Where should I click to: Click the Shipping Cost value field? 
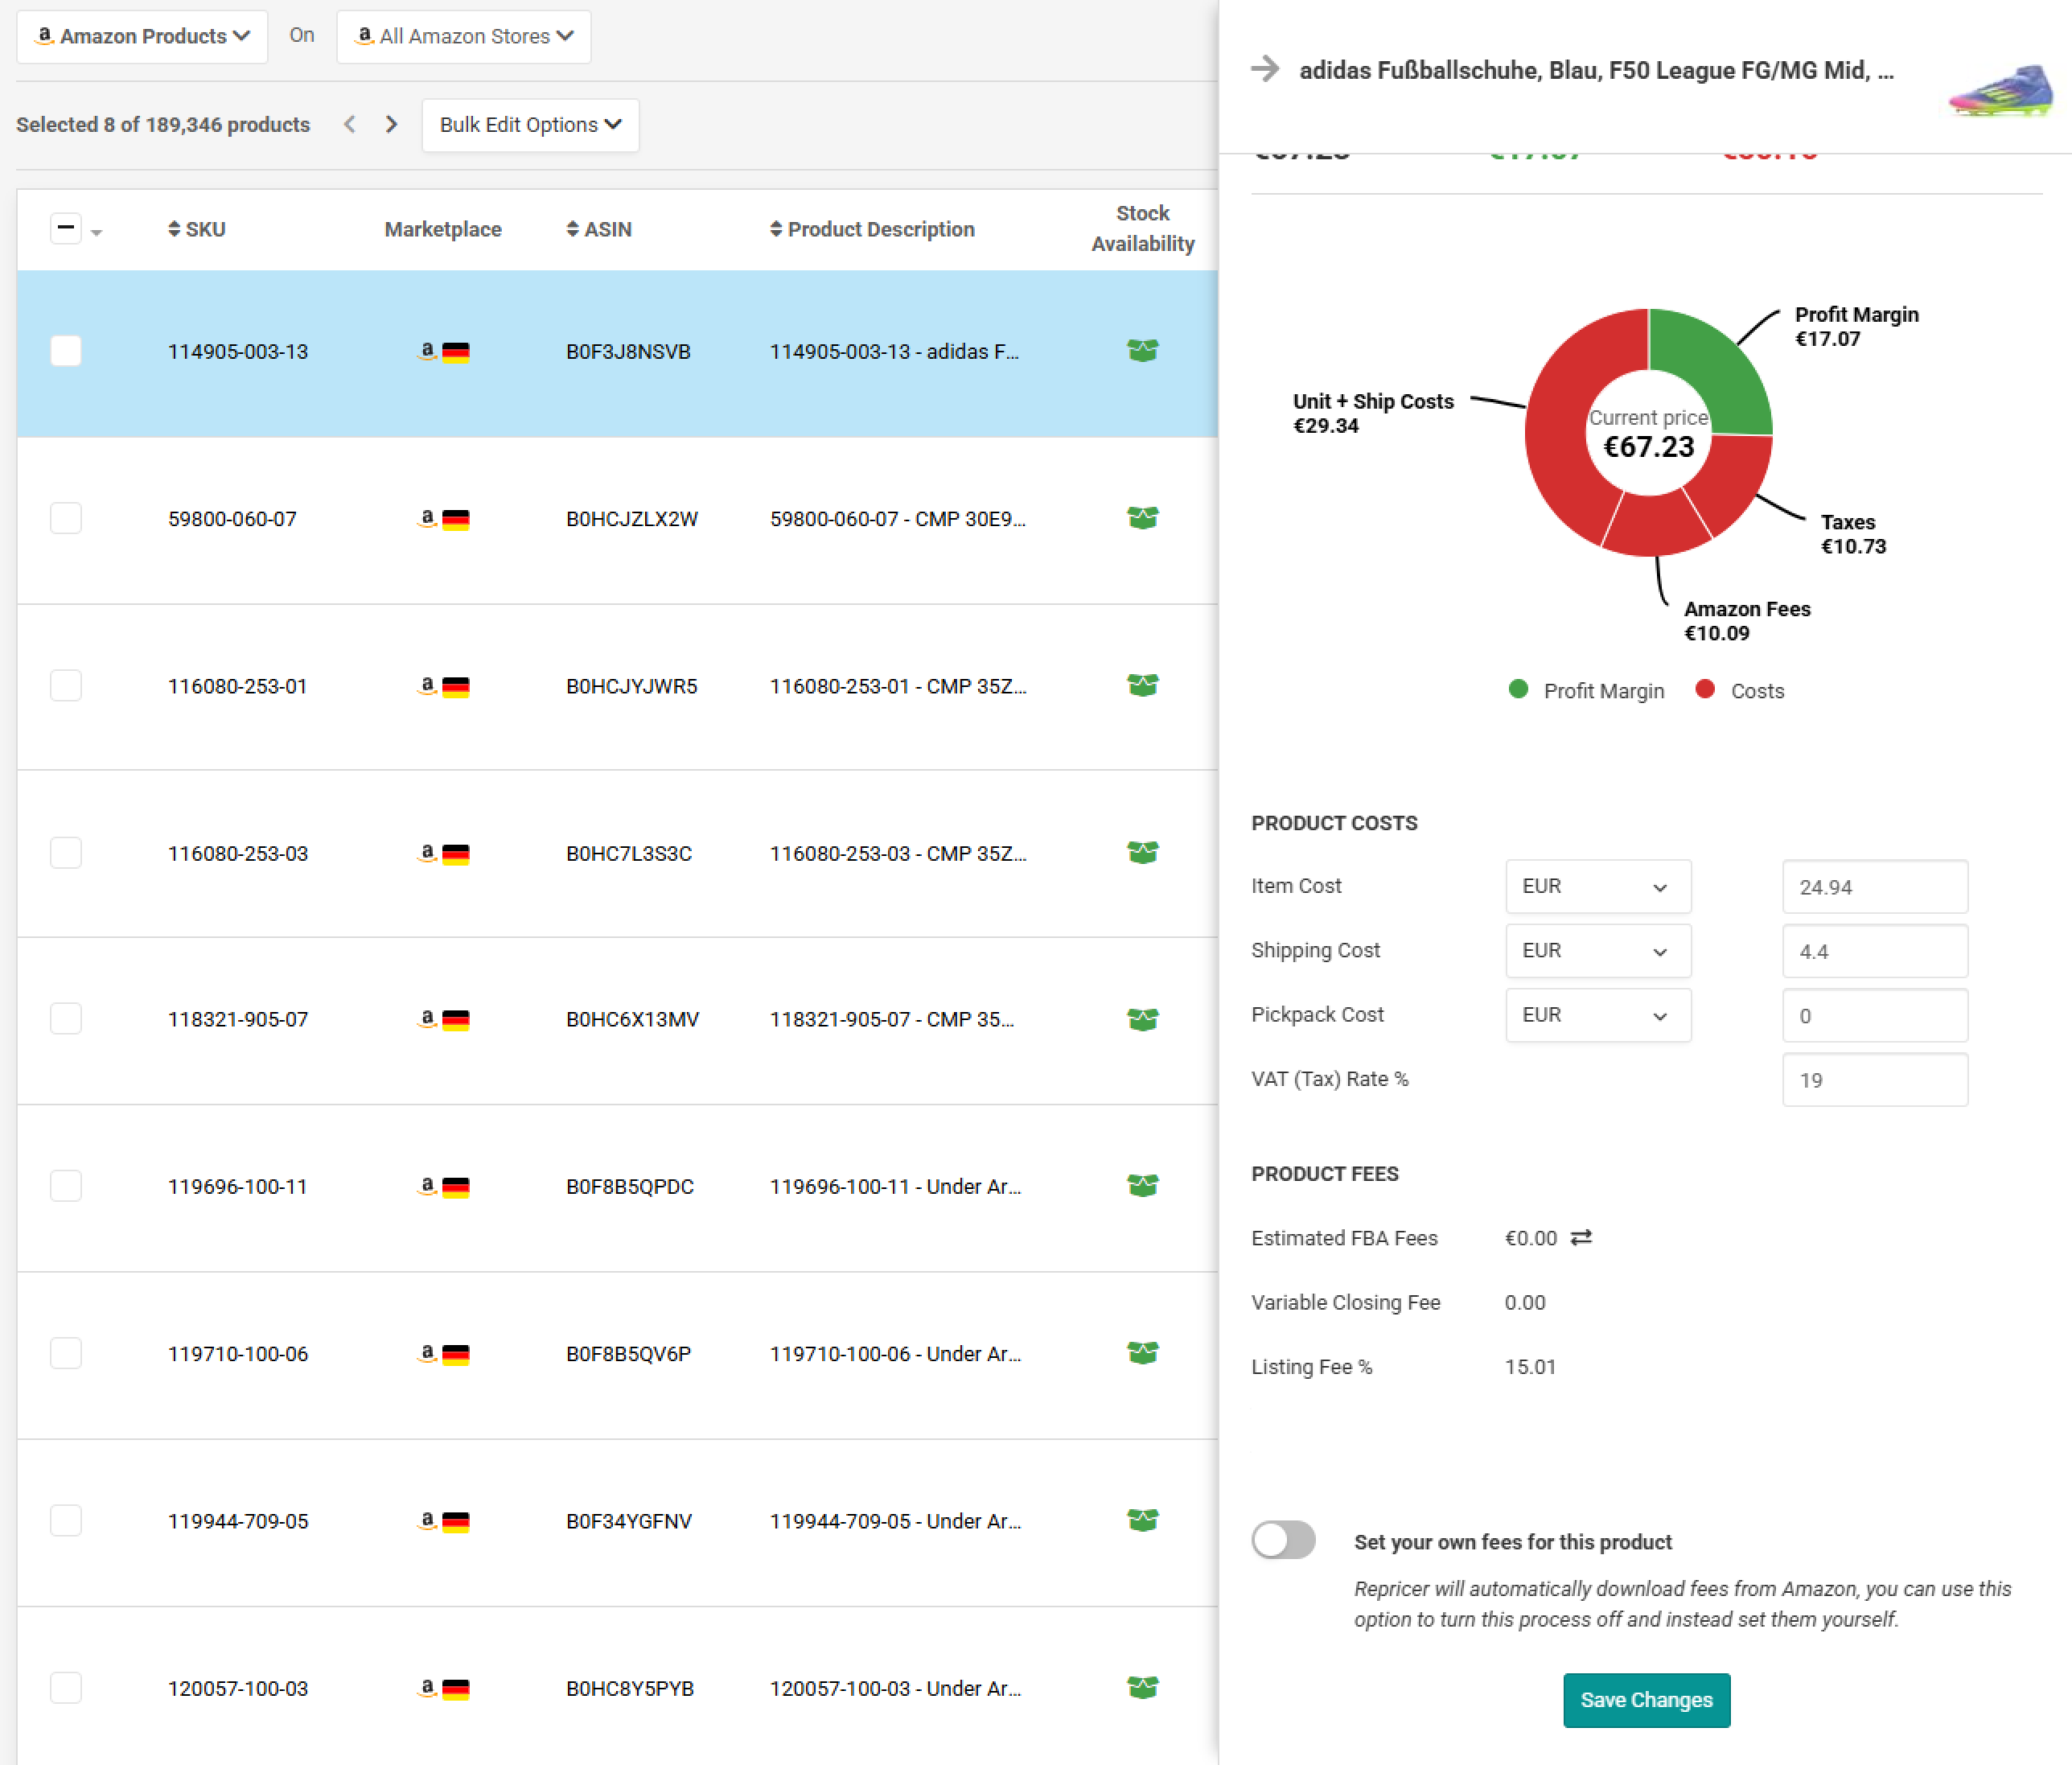(x=1874, y=950)
